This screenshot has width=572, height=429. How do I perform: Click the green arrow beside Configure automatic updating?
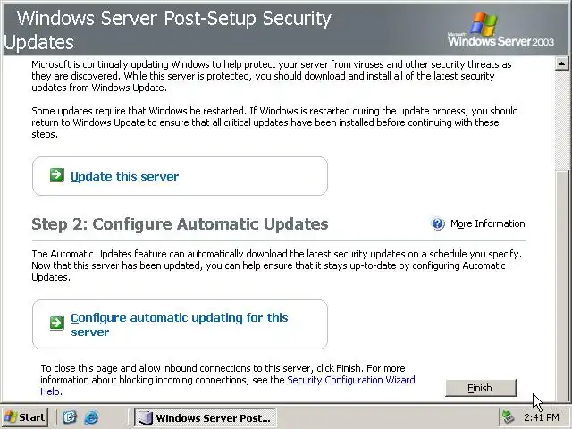(57, 322)
